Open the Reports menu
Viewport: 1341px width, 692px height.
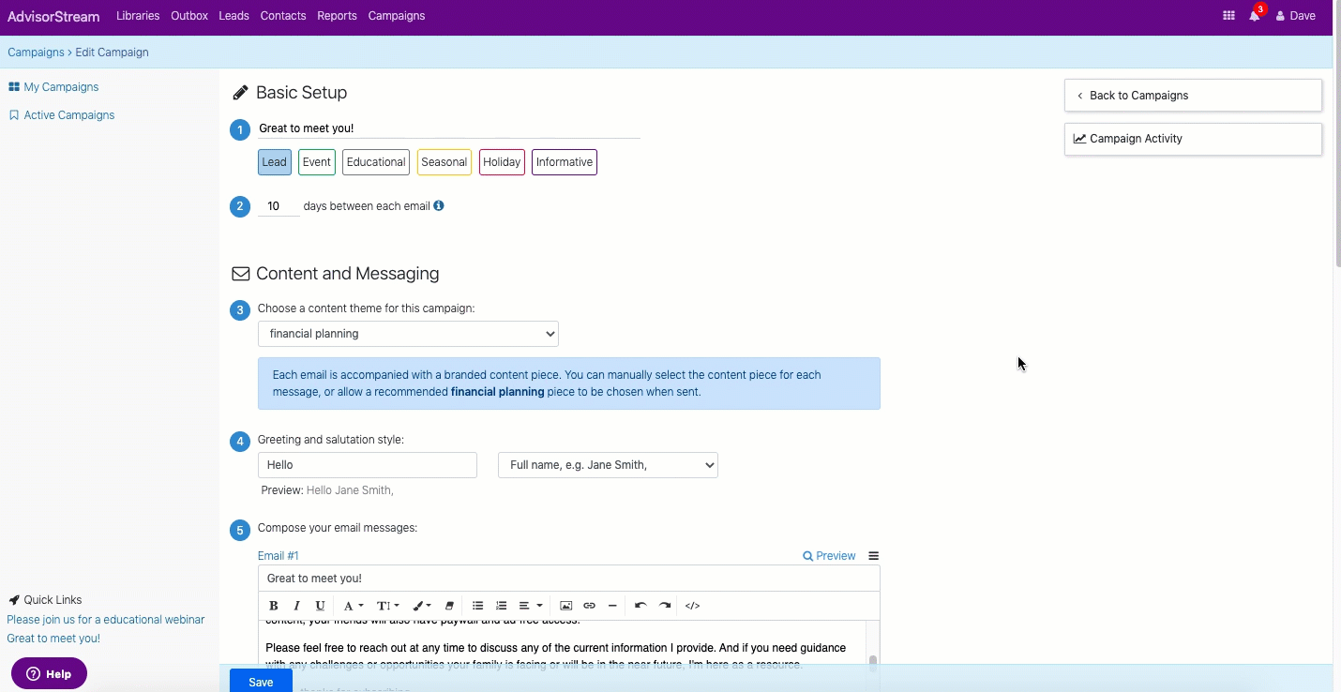(337, 16)
